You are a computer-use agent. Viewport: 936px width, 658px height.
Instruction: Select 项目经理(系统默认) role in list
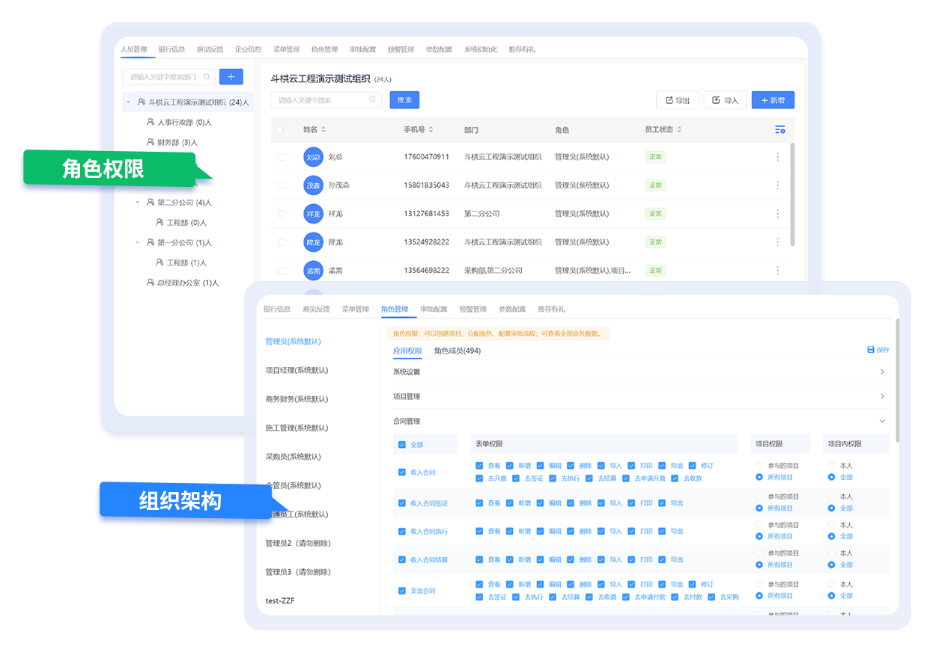[297, 371]
